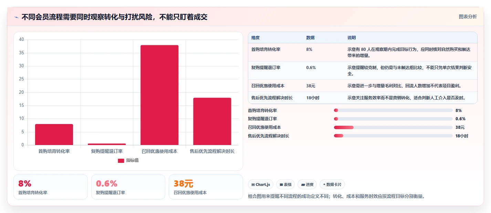Click the 售后优先流程解决时长 bar in chart
The image size is (491, 213).
pos(212,121)
